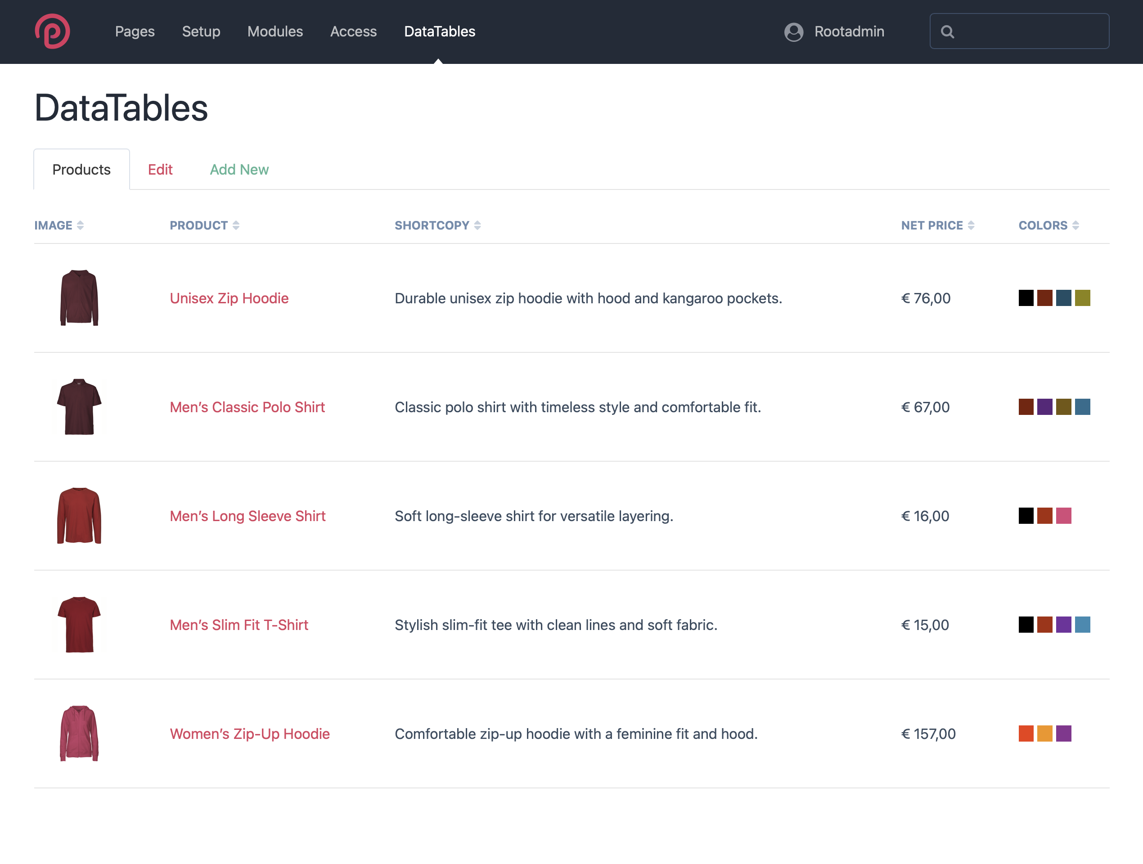Open the Pages menu item

[135, 31]
